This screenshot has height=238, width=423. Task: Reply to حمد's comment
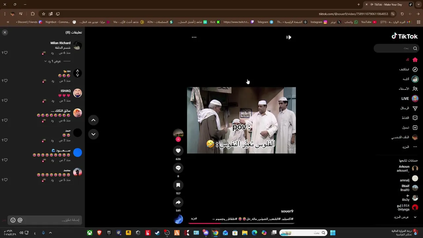52,140
